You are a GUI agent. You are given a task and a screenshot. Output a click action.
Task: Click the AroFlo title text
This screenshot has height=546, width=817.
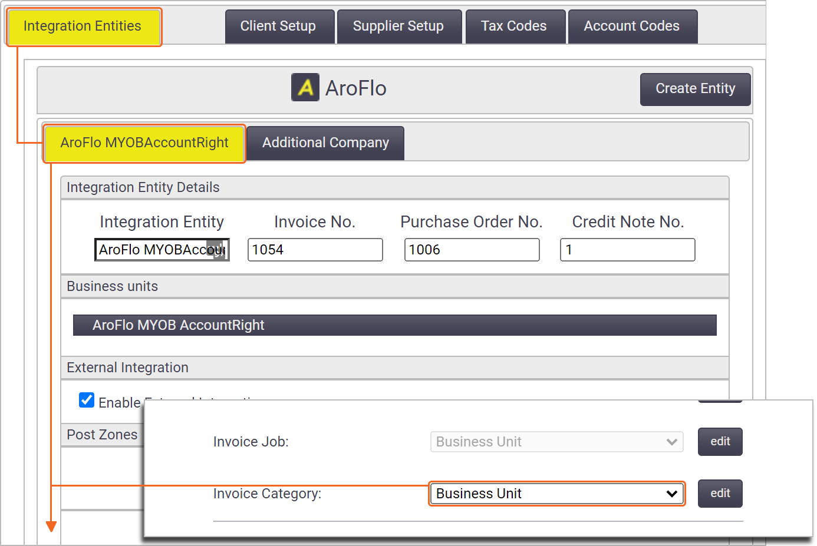coord(356,88)
